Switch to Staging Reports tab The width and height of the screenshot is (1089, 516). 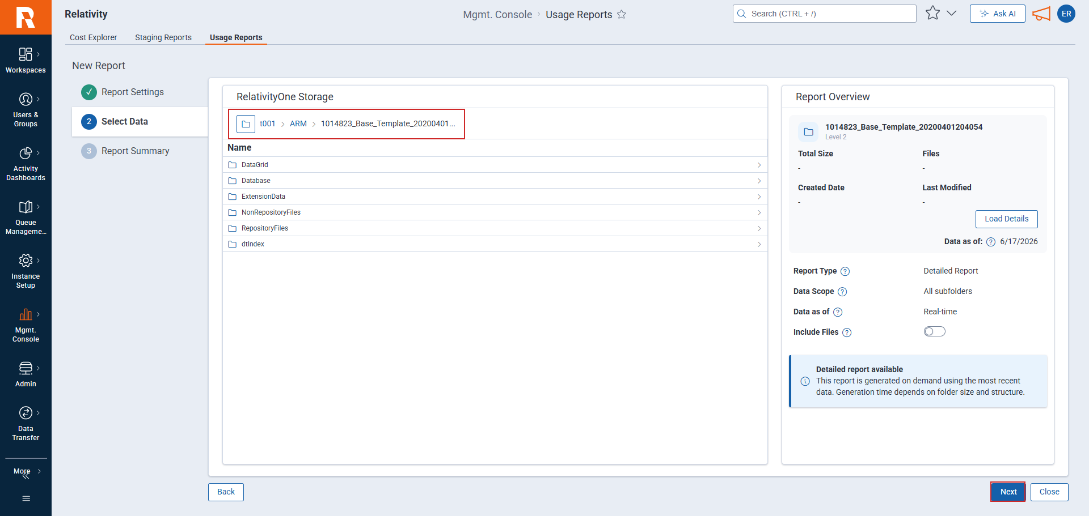pyautogui.click(x=163, y=37)
